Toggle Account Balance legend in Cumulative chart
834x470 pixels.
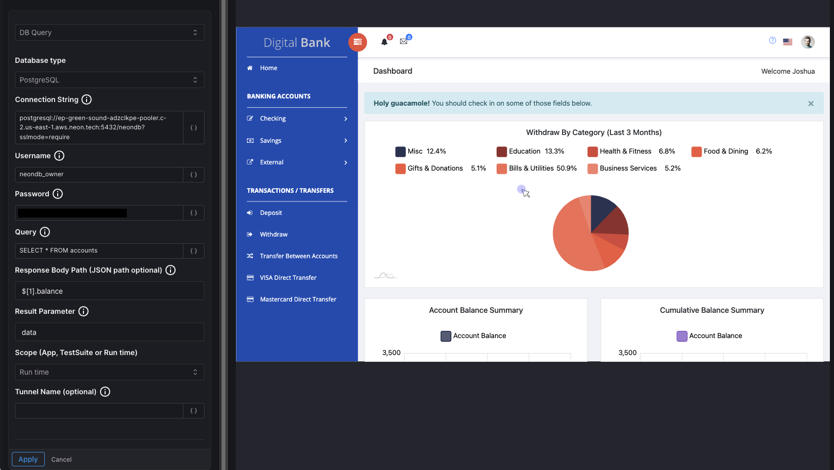pyautogui.click(x=709, y=336)
